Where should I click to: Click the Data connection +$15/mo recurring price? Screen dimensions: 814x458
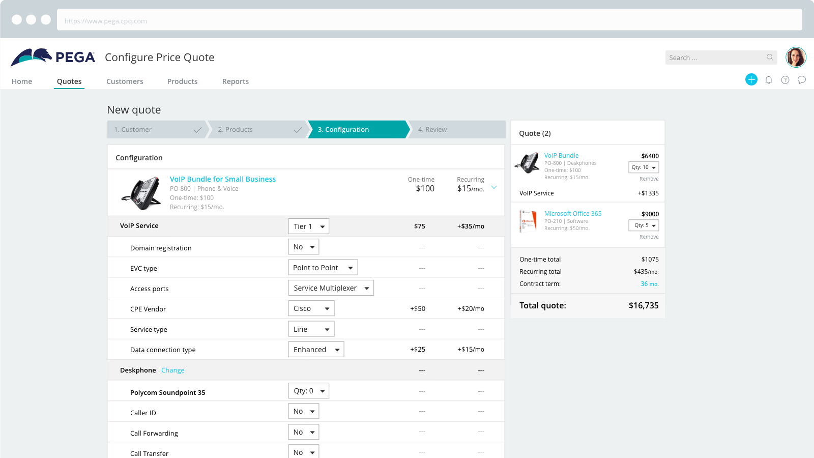click(471, 350)
